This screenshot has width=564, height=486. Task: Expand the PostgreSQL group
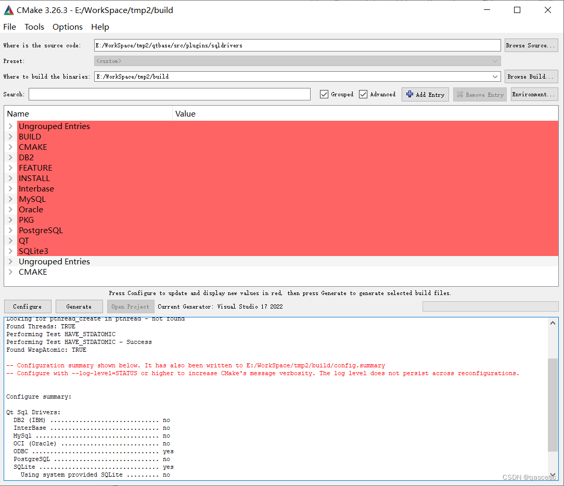10,231
